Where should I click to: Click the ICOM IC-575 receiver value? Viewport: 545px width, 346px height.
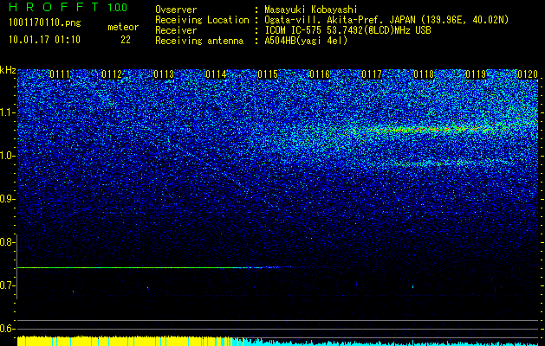[347, 30]
